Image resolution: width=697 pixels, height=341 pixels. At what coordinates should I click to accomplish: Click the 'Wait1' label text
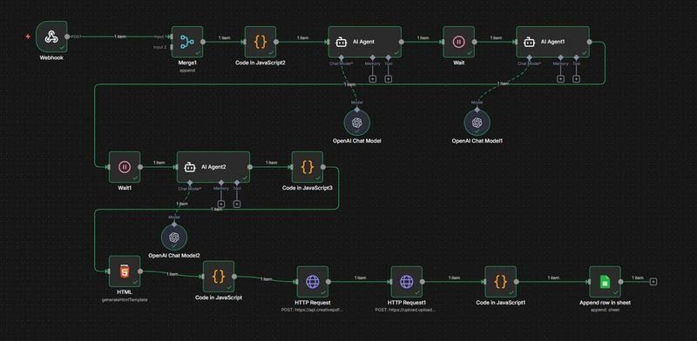pos(125,188)
